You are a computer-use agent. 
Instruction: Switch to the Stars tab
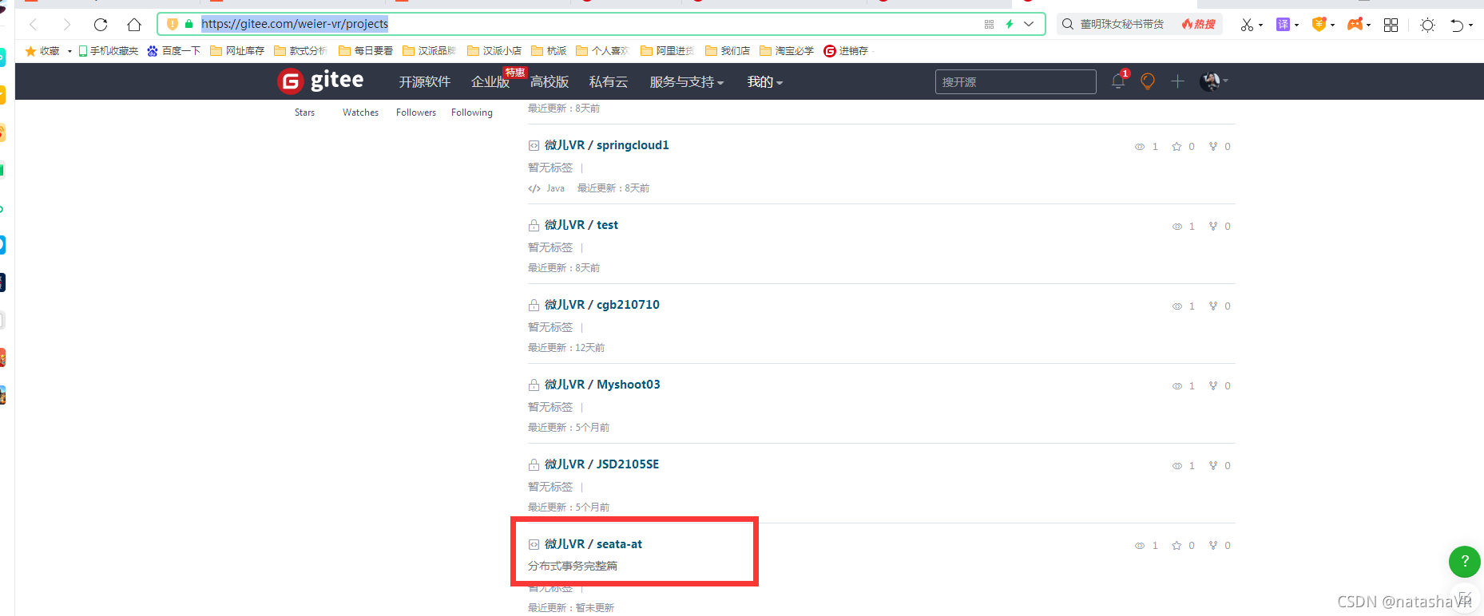(304, 113)
